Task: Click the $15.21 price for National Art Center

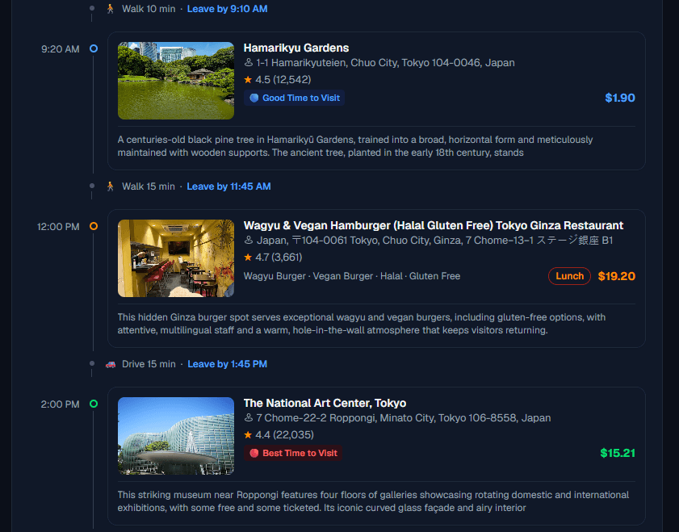Action: click(x=618, y=453)
